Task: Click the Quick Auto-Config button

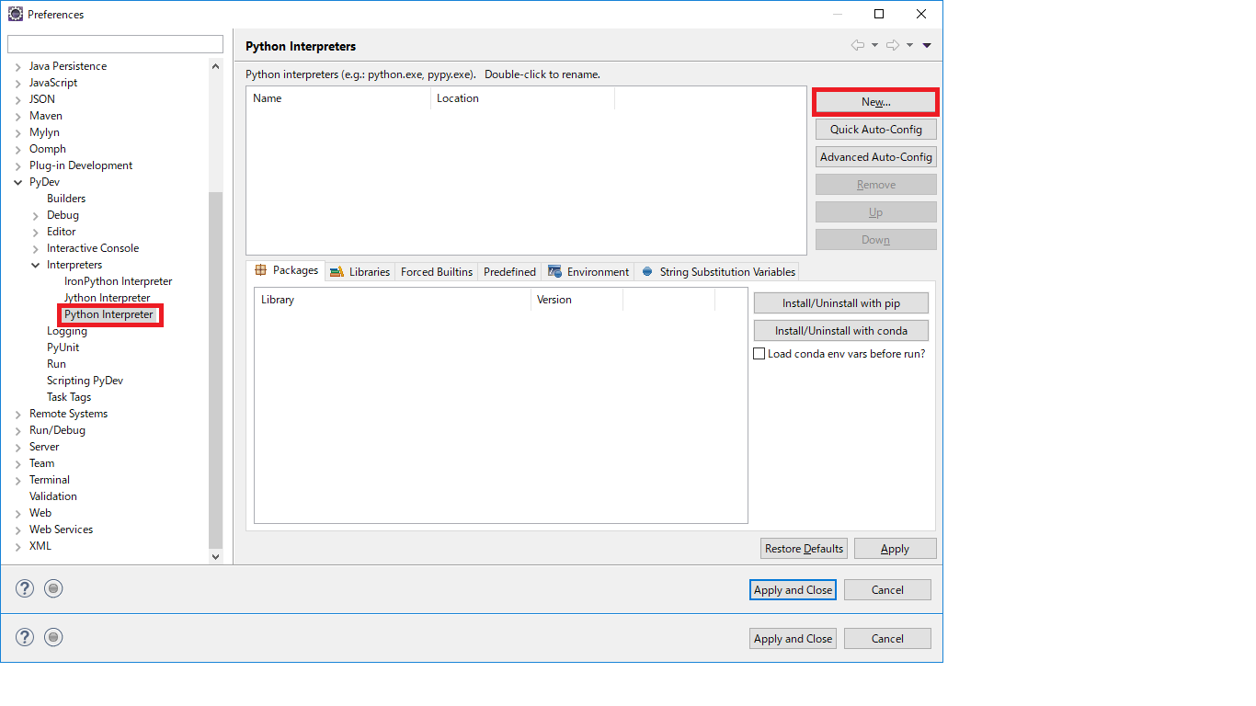Action: click(x=874, y=129)
